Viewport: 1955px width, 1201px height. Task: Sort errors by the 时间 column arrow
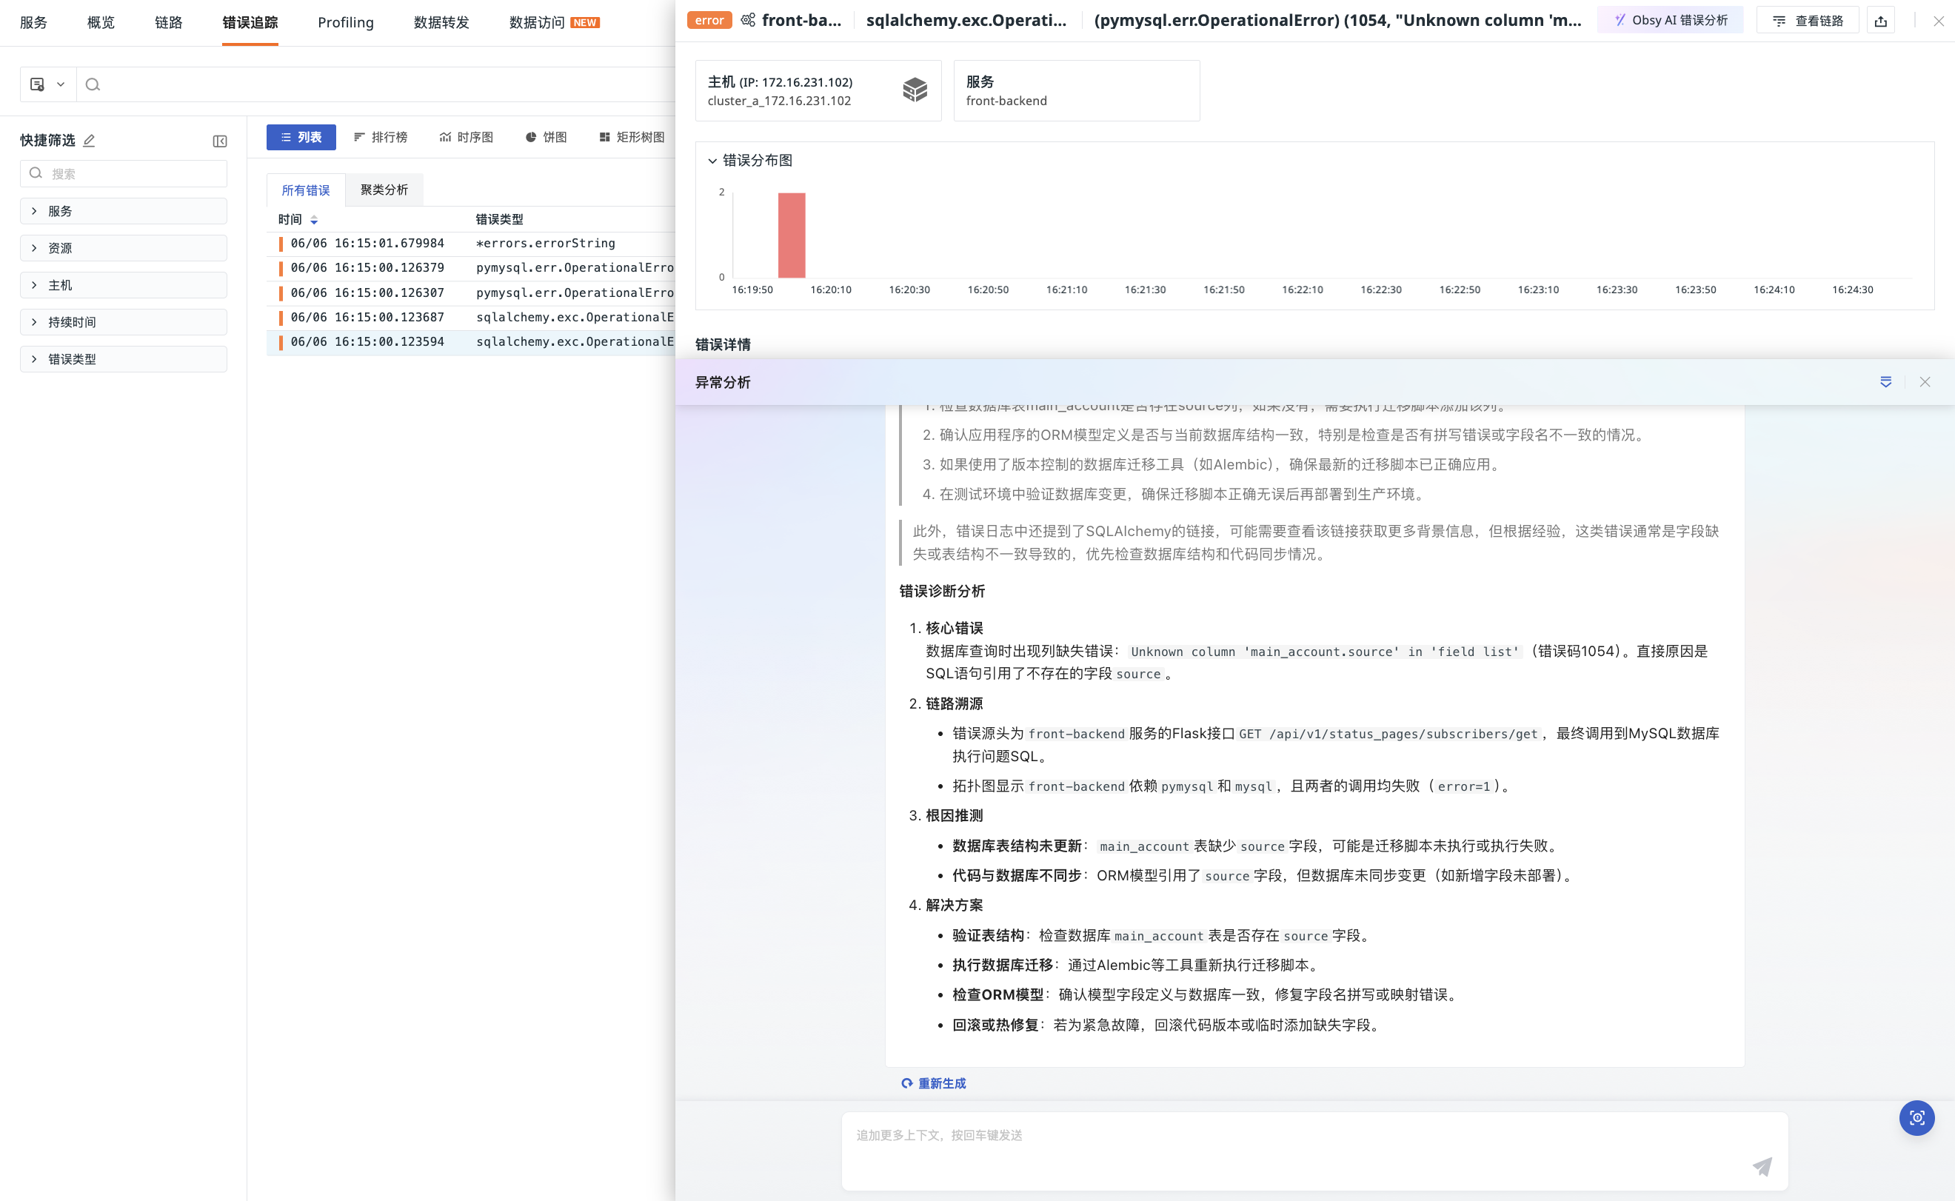(314, 220)
